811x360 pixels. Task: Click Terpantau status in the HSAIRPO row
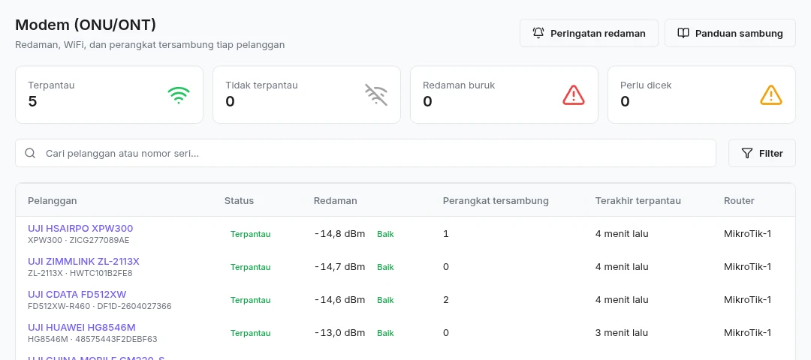[250, 234]
